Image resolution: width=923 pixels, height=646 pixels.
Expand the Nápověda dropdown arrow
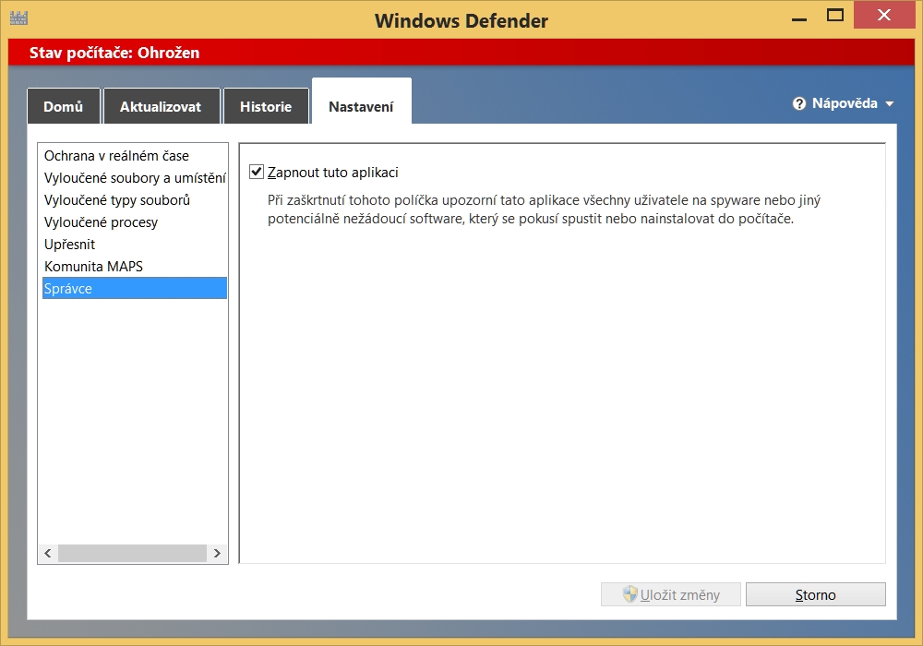coord(890,104)
